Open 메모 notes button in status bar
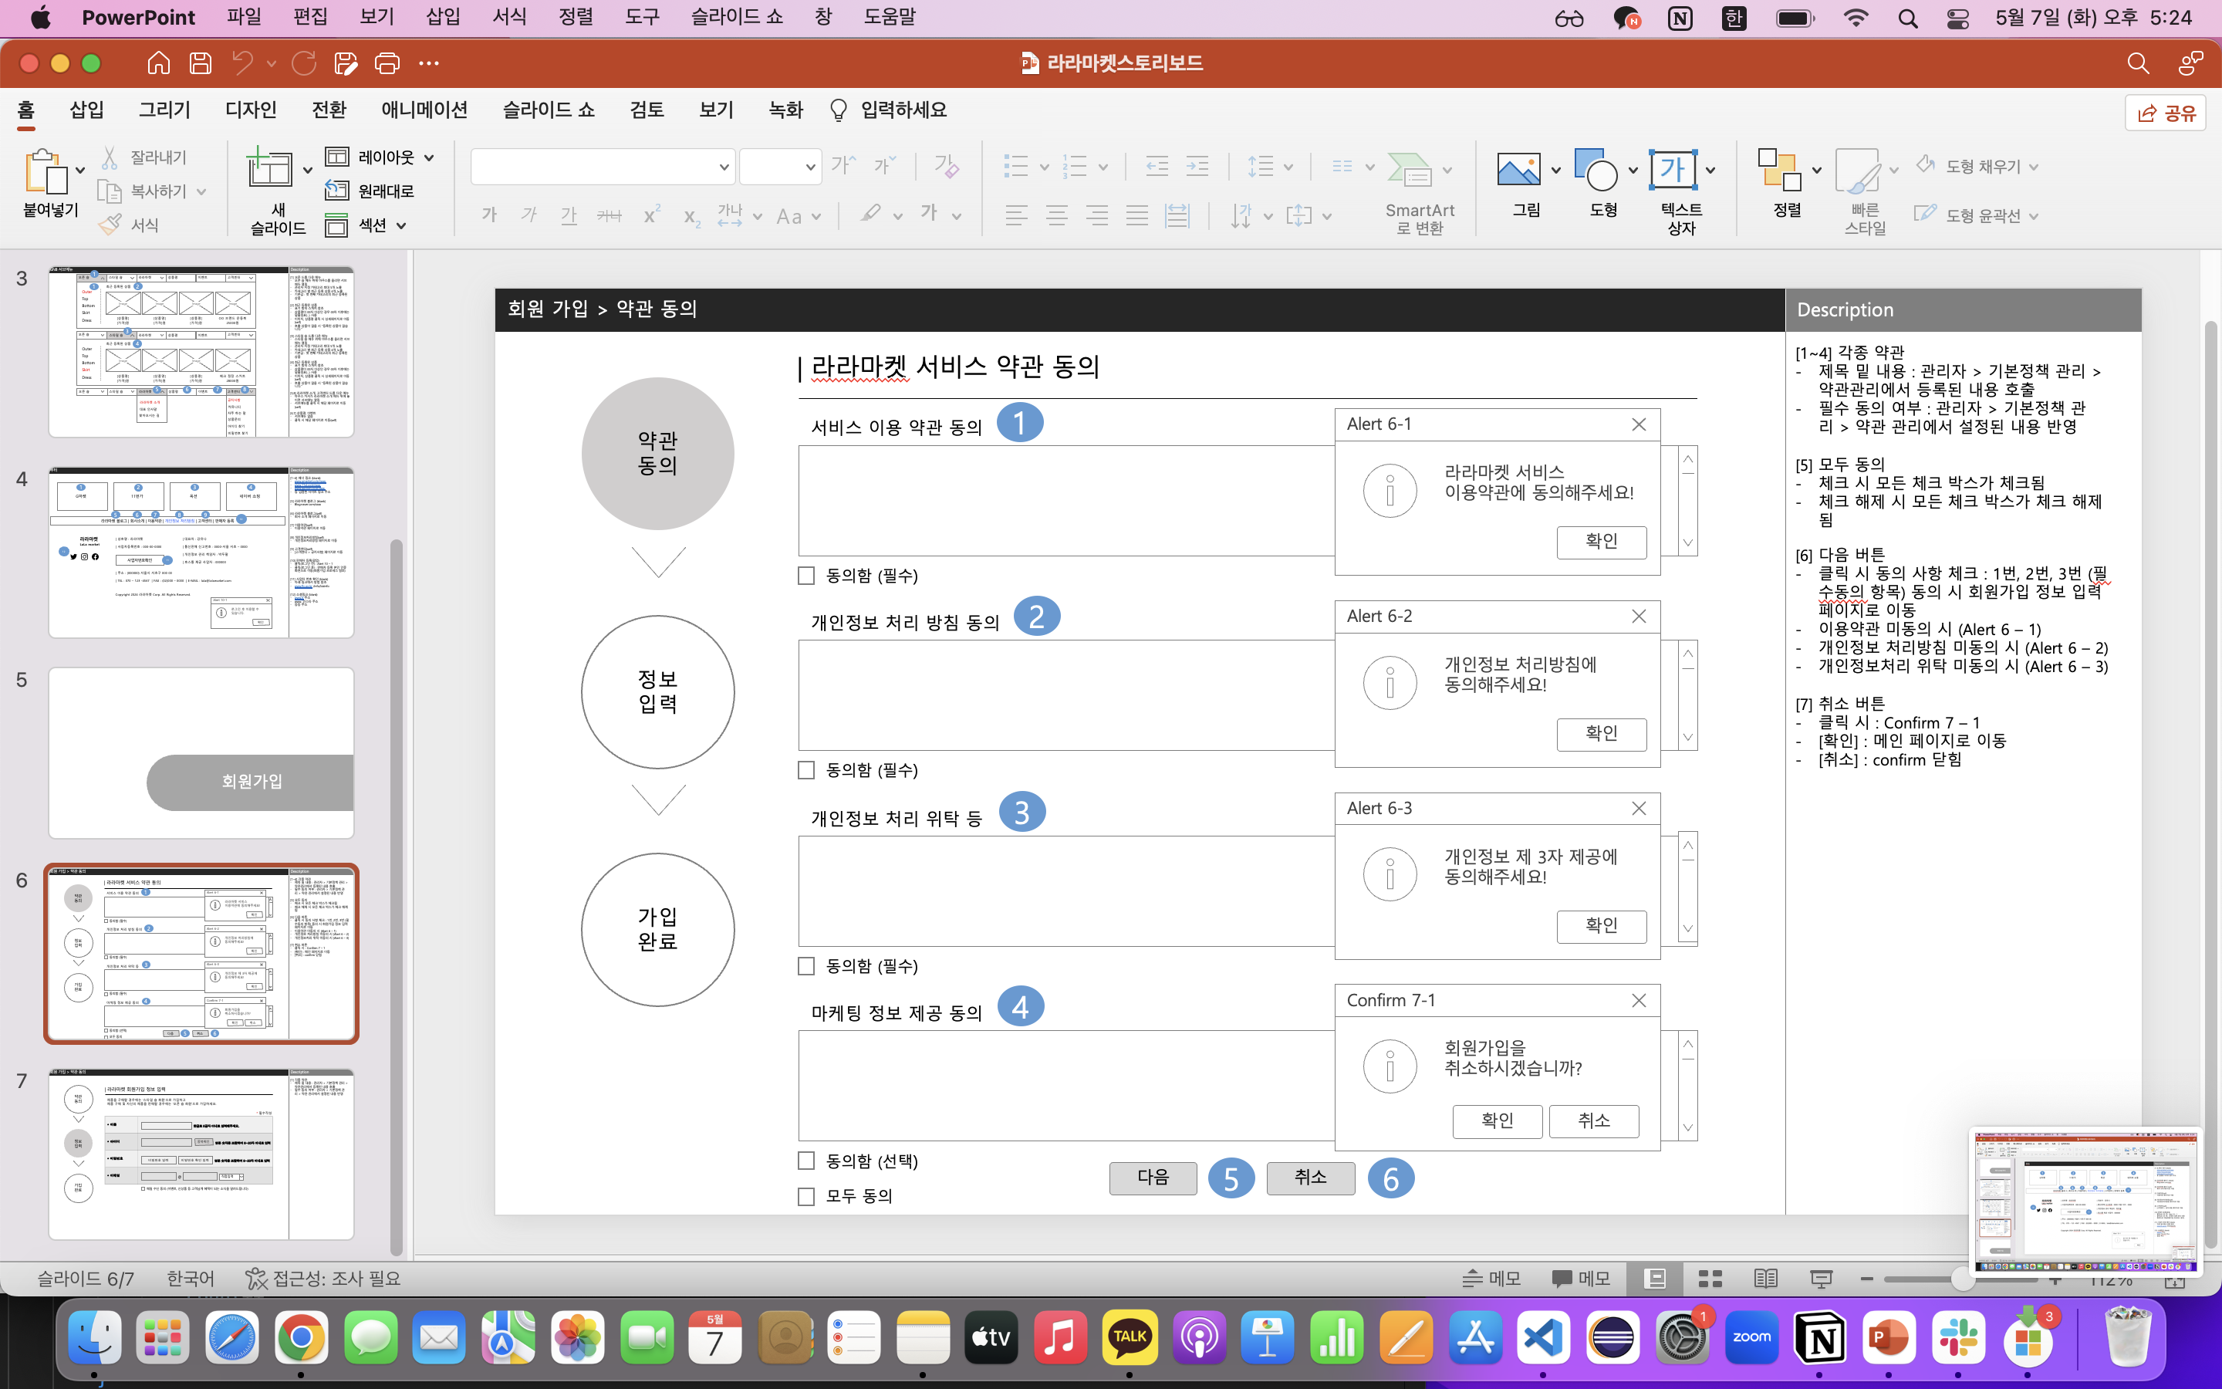 [x=1491, y=1279]
